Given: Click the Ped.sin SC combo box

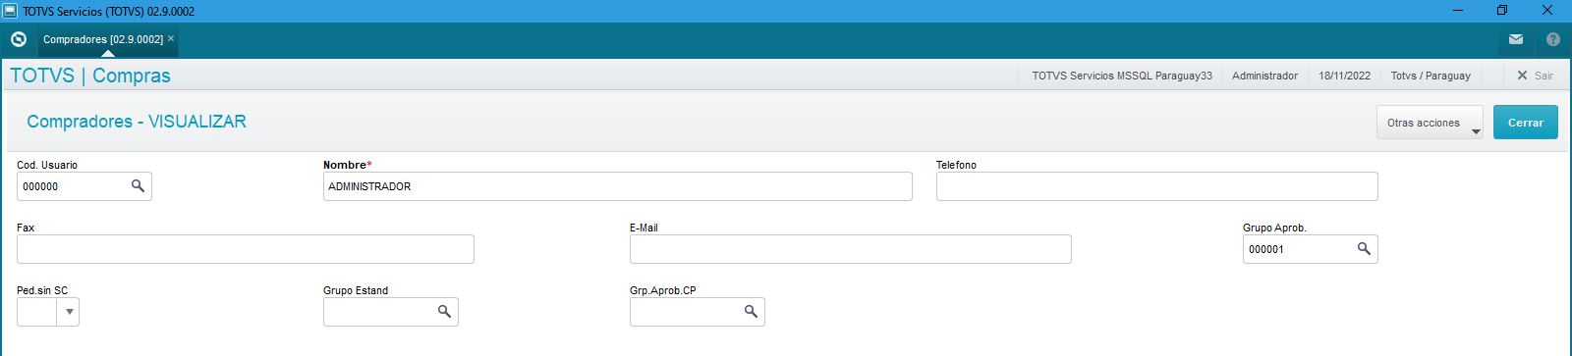Looking at the screenshot, I should tap(48, 312).
